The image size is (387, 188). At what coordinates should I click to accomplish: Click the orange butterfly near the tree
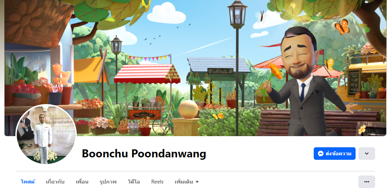click(x=342, y=27)
